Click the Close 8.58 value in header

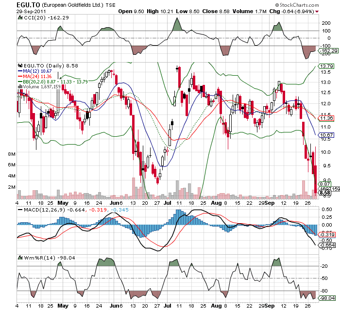pos(216,11)
